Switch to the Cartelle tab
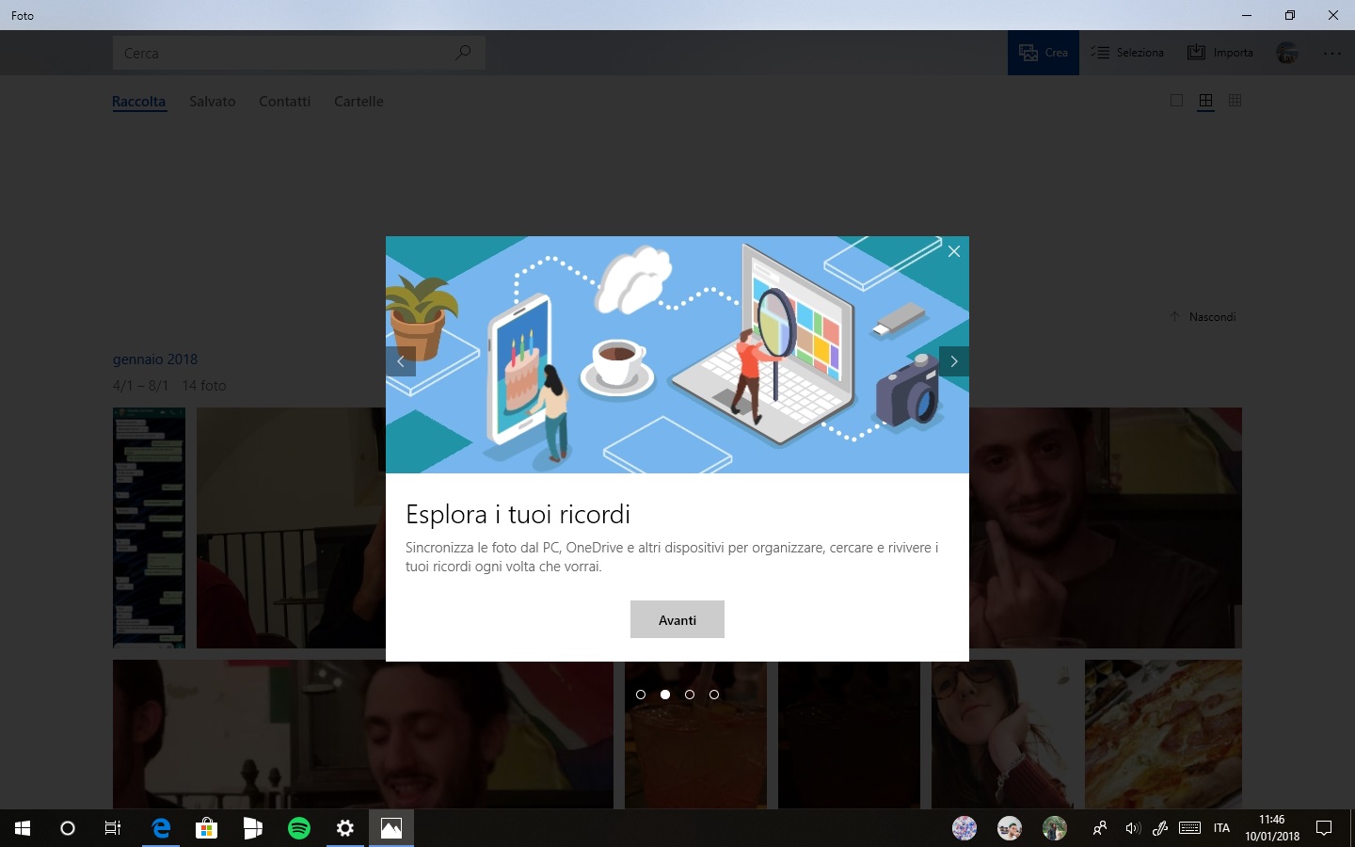 point(359,102)
